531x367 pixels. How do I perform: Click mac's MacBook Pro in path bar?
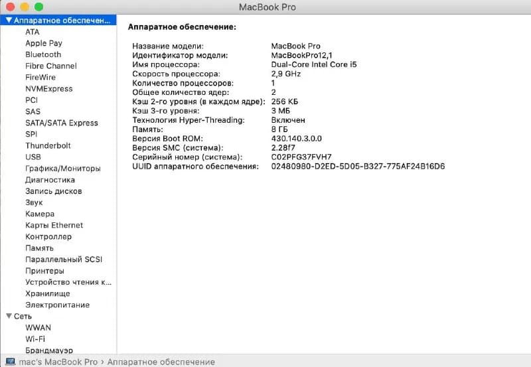click(58, 362)
